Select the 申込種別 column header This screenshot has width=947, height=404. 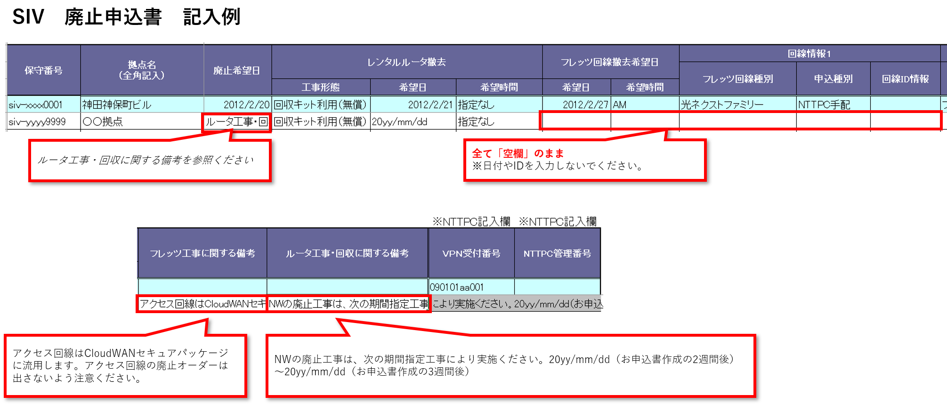pyautogui.click(x=833, y=79)
